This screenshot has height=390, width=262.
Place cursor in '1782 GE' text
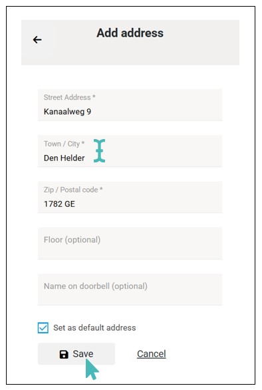pos(59,204)
